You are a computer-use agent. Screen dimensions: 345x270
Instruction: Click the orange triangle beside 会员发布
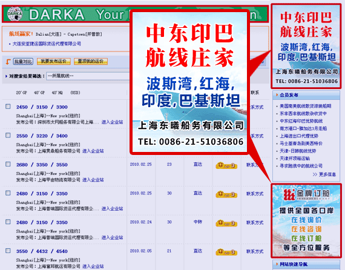[x=277, y=95]
